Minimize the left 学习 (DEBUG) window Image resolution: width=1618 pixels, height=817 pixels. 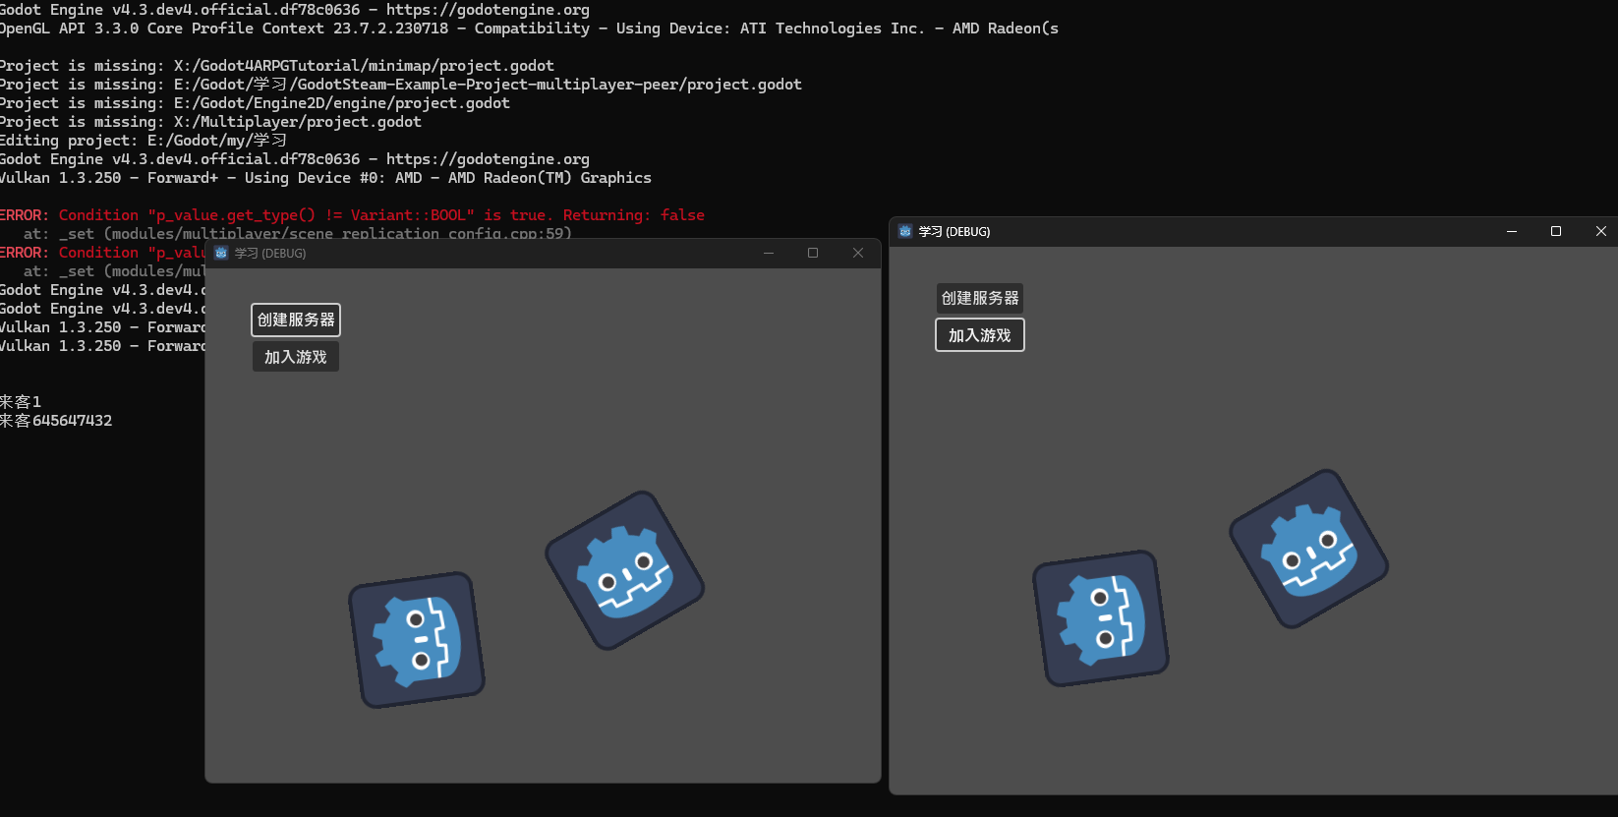click(x=769, y=253)
